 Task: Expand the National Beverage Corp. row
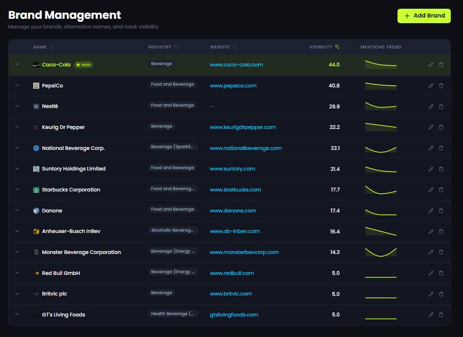pos(17,148)
